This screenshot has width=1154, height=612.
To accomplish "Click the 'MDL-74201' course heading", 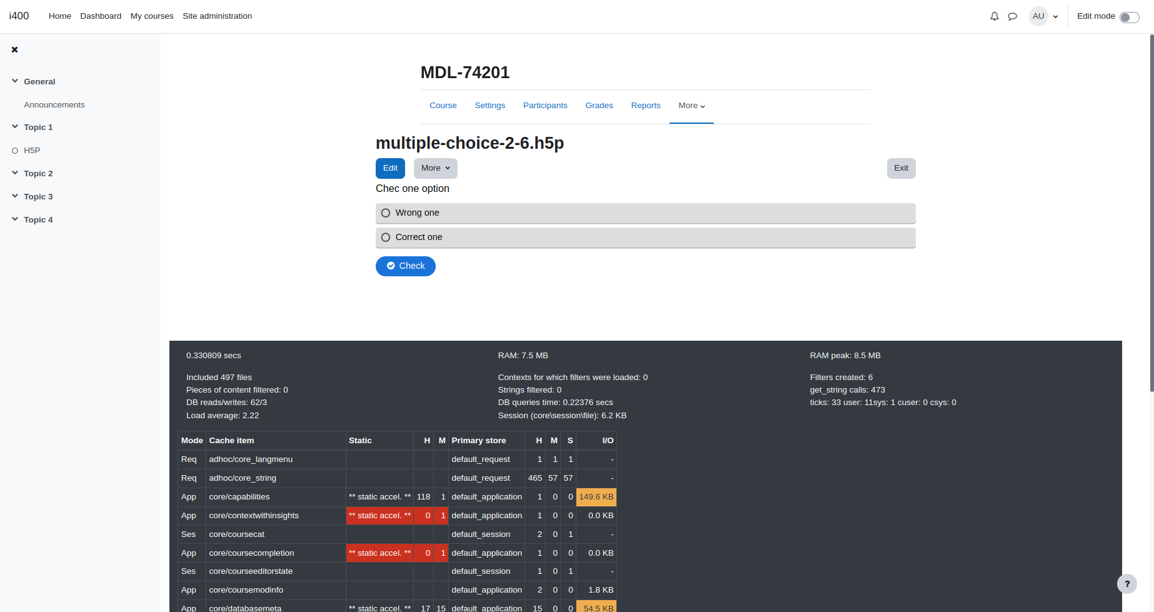I will [x=465, y=73].
